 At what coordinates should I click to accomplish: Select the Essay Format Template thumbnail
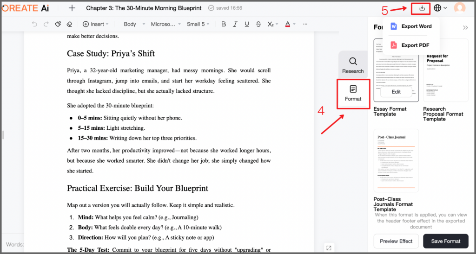(x=396, y=70)
